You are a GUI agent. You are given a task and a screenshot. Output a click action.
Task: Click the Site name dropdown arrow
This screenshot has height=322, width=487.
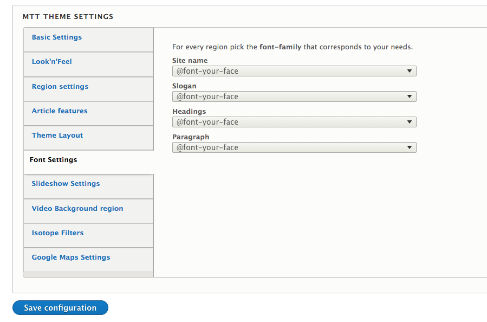coord(410,71)
